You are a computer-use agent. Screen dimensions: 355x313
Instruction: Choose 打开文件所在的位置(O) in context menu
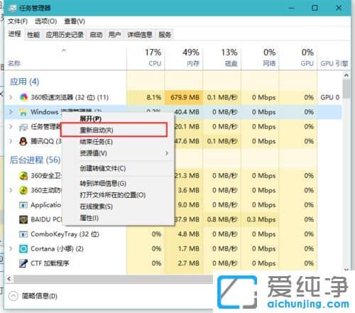(x=113, y=195)
